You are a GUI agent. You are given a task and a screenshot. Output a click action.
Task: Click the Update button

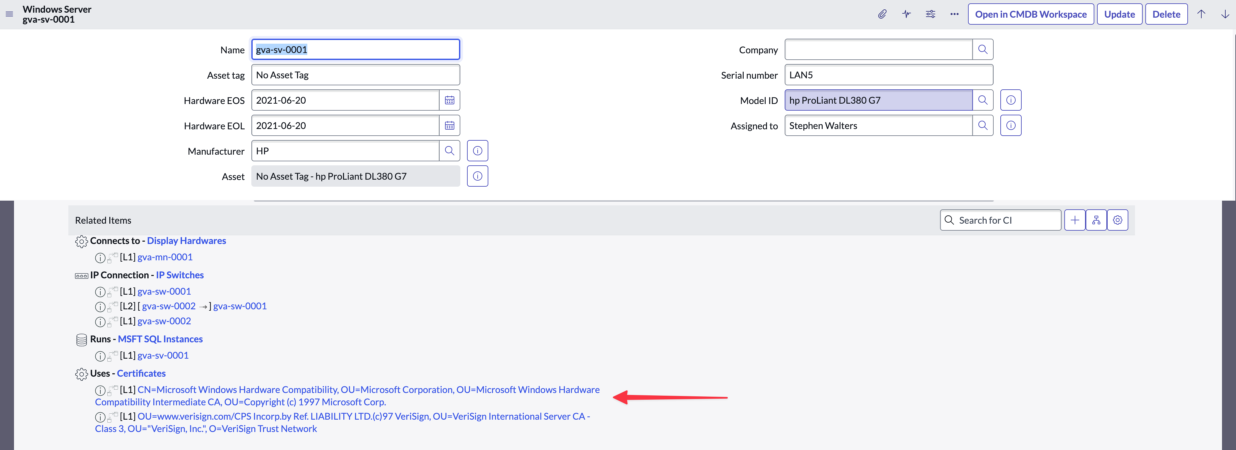click(x=1119, y=14)
